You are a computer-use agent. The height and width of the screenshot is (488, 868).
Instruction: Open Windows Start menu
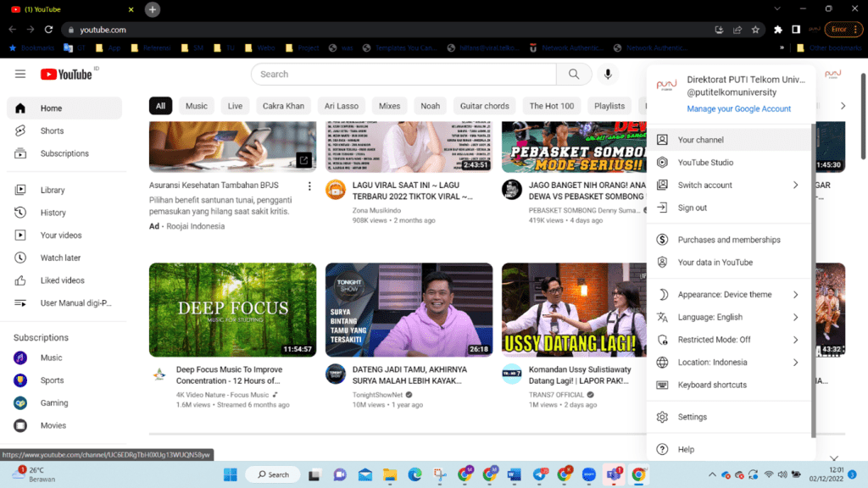click(231, 474)
